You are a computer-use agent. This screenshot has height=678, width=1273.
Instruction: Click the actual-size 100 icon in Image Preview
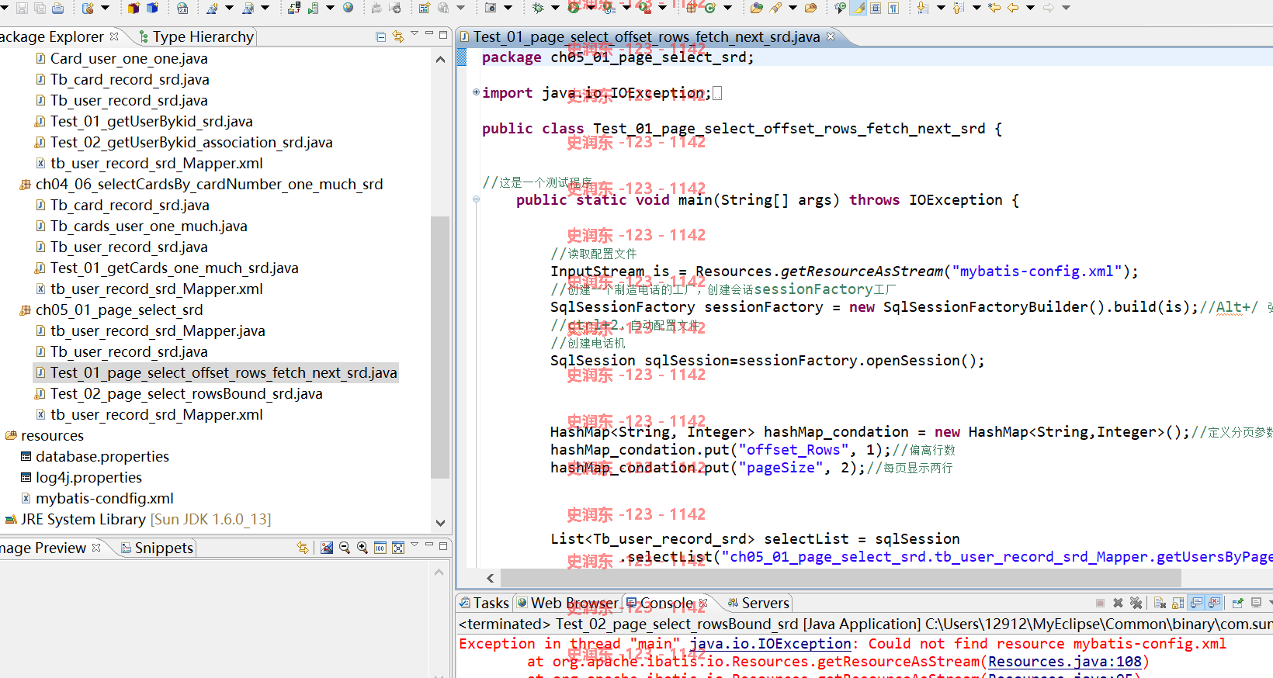(380, 548)
